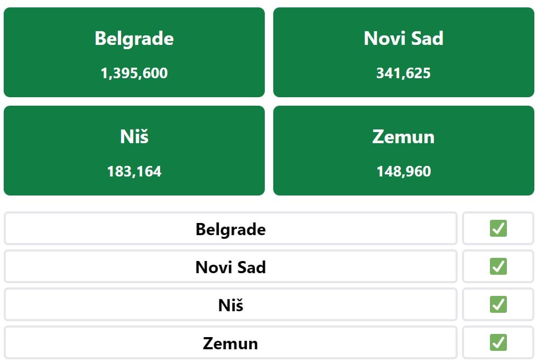The image size is (537, 363).
Task: Click the population figure 341,625
Action: pyautogui.click(x=404, y=73)
